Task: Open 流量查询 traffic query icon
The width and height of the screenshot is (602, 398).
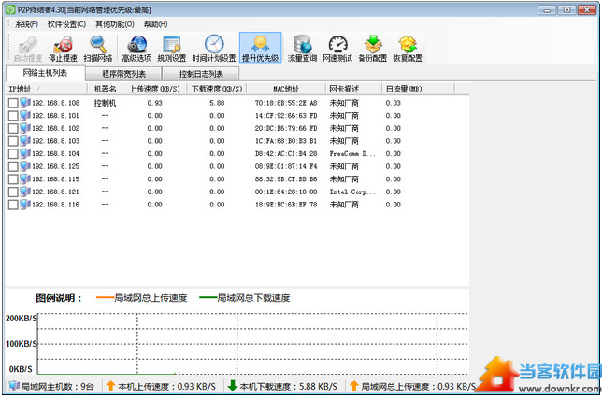Action: [302, 44]
